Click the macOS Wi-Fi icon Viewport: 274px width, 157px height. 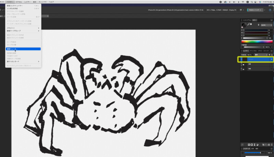243,2
